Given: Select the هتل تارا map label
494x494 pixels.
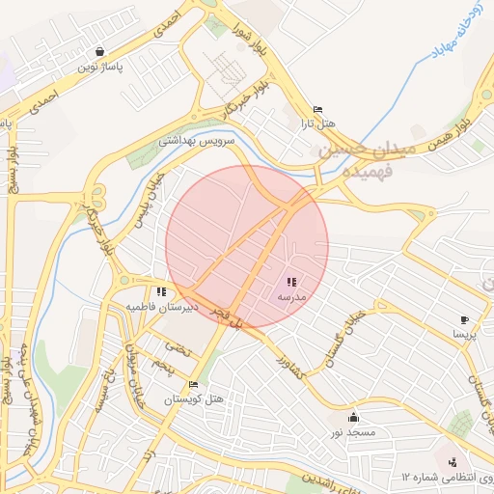Looking at the screenshot, I should click(317, 123).
